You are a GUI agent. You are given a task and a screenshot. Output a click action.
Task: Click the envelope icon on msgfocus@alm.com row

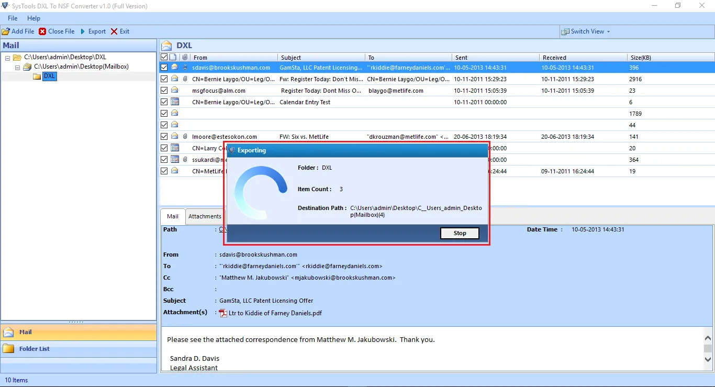pos(175,91)
